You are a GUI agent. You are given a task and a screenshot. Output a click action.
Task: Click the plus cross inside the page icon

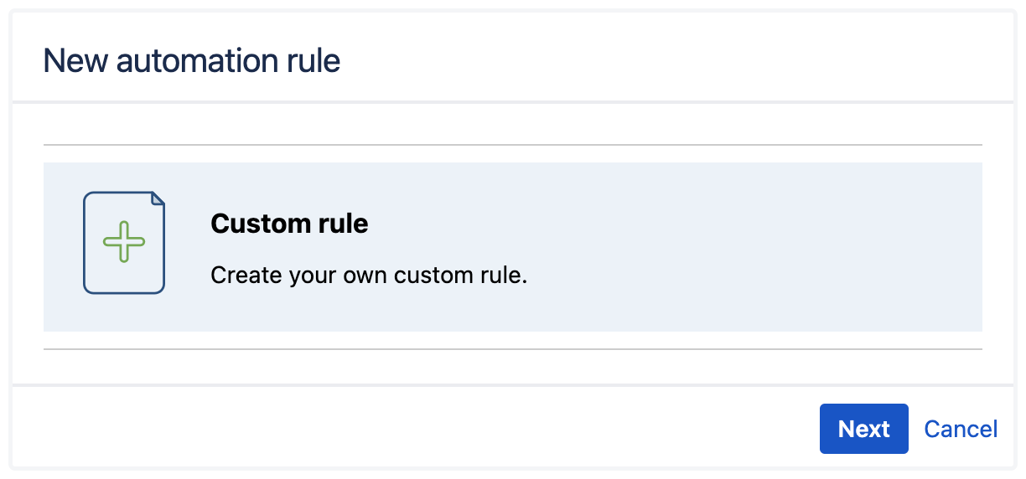point(123,242)
